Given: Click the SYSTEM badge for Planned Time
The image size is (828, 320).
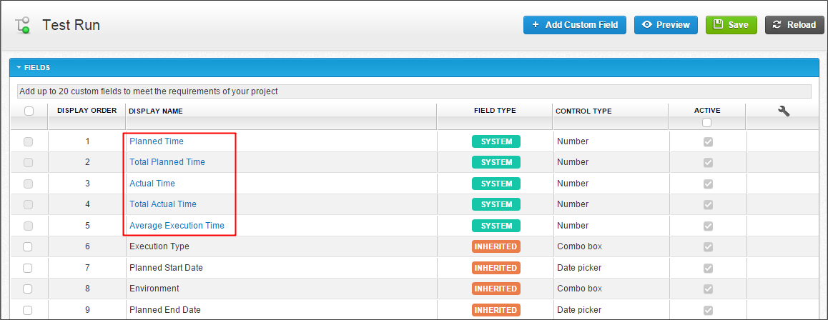Looking at the screenshot, I should 496,141.
